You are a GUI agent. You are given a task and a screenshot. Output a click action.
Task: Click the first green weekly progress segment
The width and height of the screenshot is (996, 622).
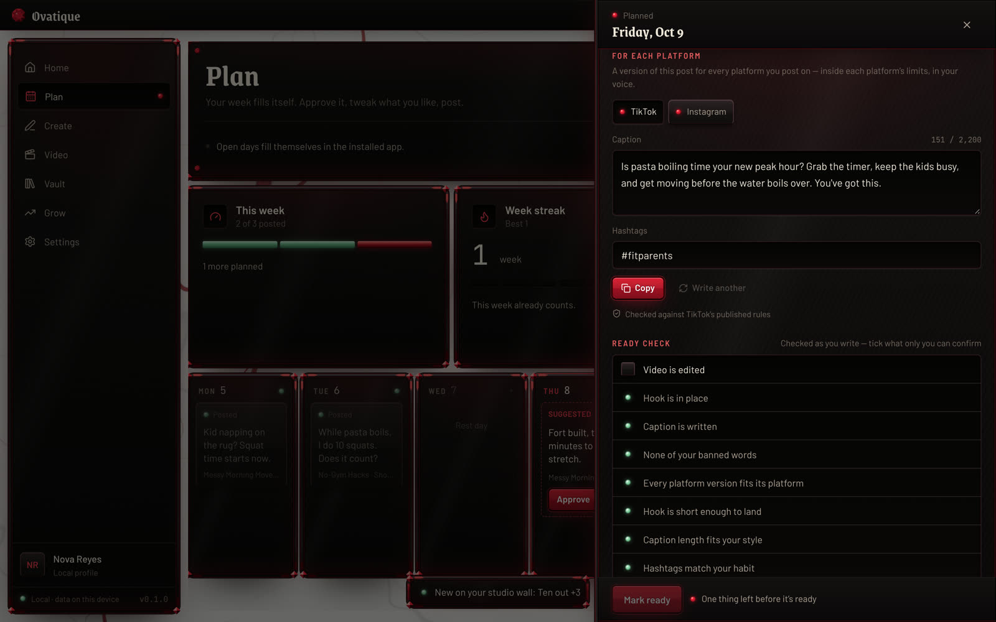coord(240,244)
